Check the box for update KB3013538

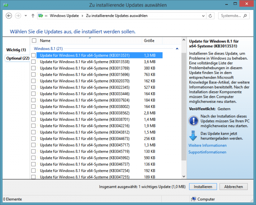34,61
